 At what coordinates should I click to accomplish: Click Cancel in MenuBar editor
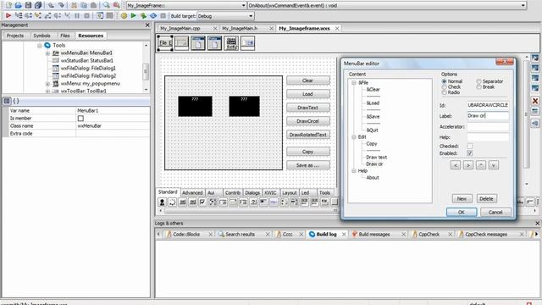495,212
